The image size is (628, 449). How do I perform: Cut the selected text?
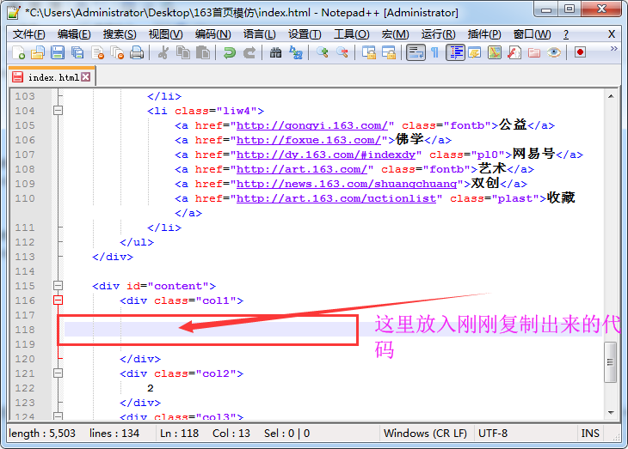point(163,52)
